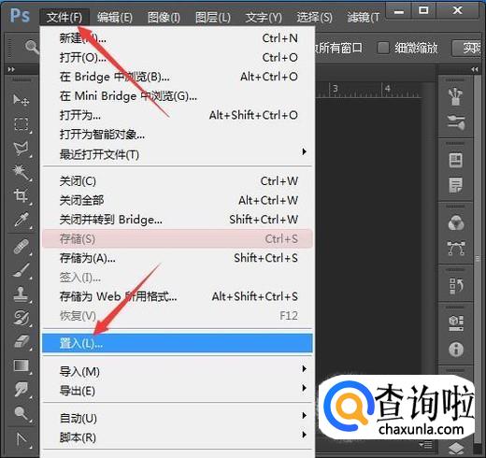Select the Eraser tool
Screen dimensions: 486x458
[x=21, y=342]
